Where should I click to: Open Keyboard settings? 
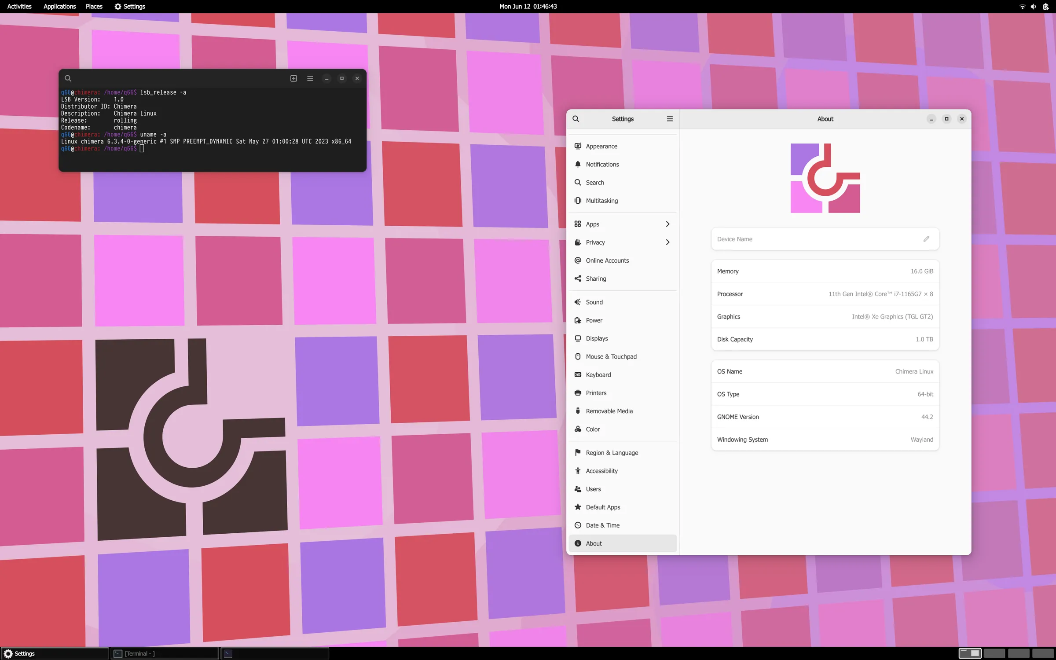pos(598,374)
